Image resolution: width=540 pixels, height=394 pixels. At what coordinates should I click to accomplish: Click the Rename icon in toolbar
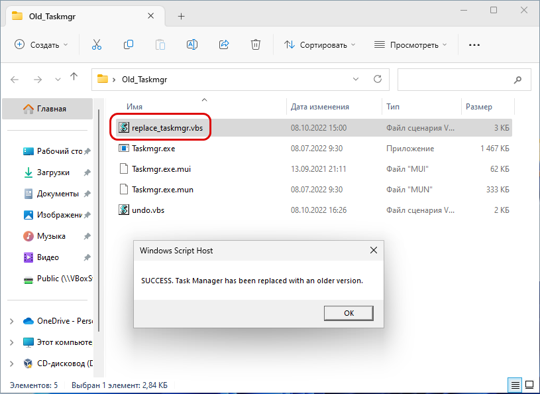pyautogui.click(x=192, y=44)
